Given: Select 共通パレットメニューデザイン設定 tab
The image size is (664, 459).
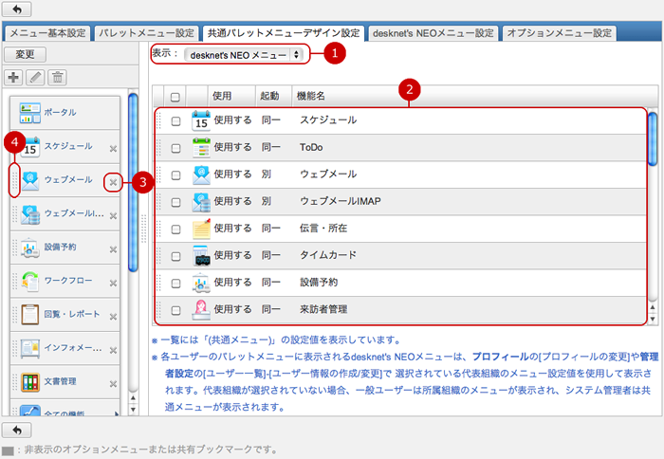Looking at the screenshot, I should pyautogui.click(x=284, y=33).
